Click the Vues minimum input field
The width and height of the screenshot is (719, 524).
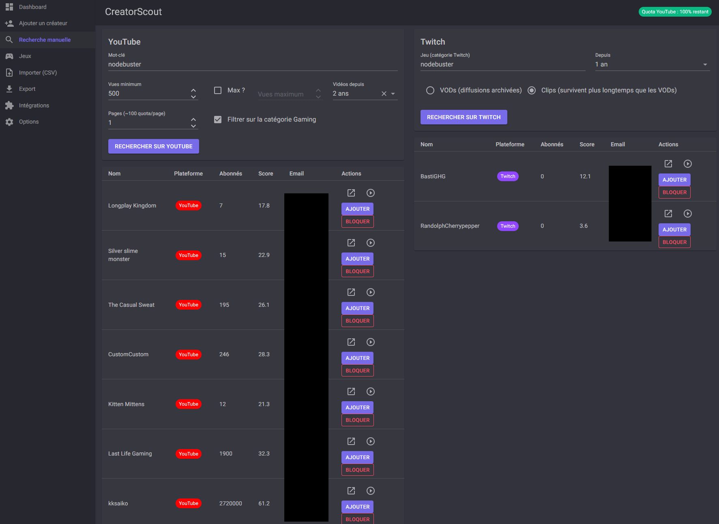tap(148, 94)
